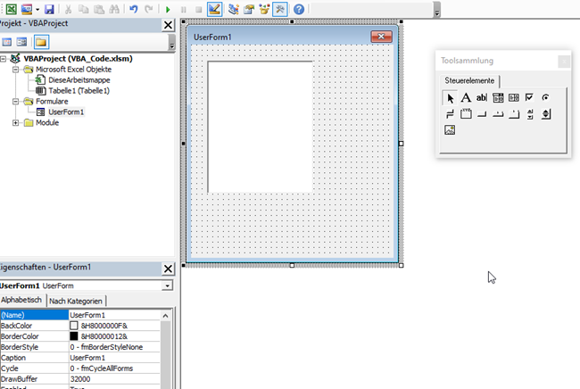
Task: Click View Code icon in project panel
Action: click(6, 42)
